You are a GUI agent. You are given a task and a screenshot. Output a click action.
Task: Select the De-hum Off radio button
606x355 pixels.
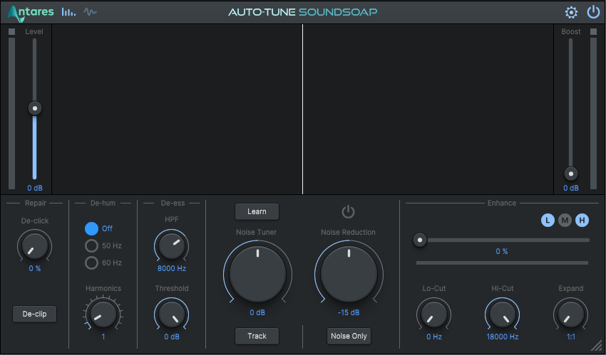(x=91, y=228)
